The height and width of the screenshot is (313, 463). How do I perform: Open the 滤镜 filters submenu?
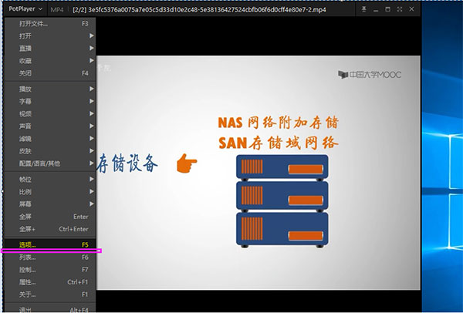click(25, 138)
